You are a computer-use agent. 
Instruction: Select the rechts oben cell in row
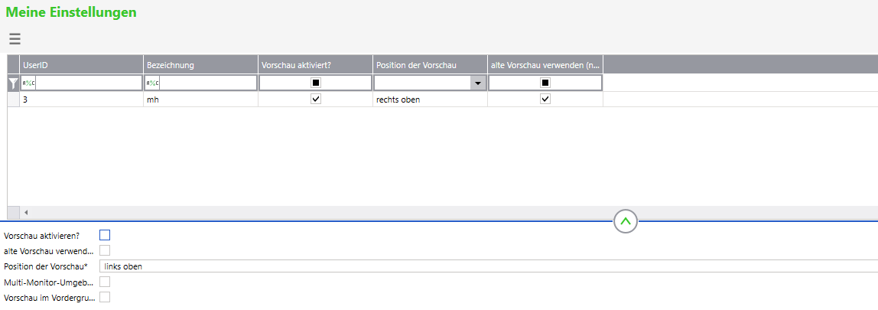tap(430, 100)
